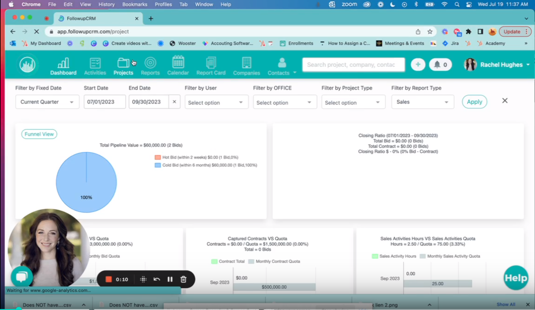535x310 pixels.
Task: Expand the Filter by Report Type dropdown showing Sales
Action: tap(422, 102)
